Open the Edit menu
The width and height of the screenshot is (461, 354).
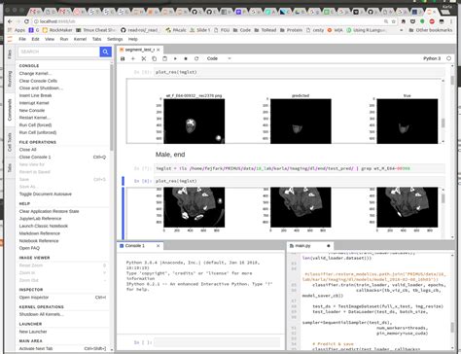35,39
